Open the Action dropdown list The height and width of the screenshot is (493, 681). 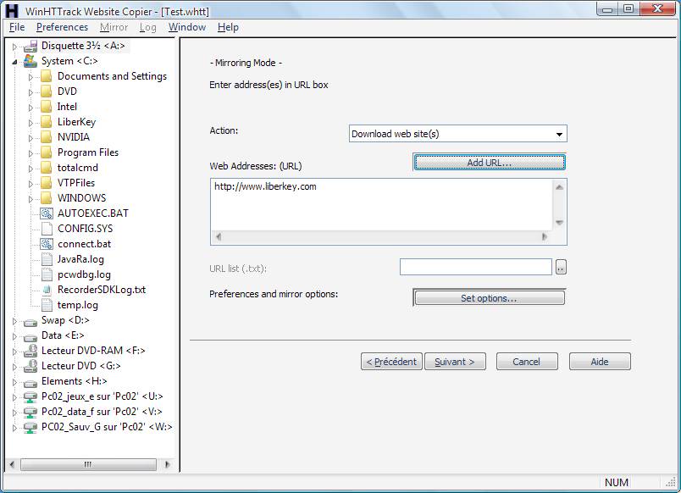pyautogui.click(x=559, y=134)
